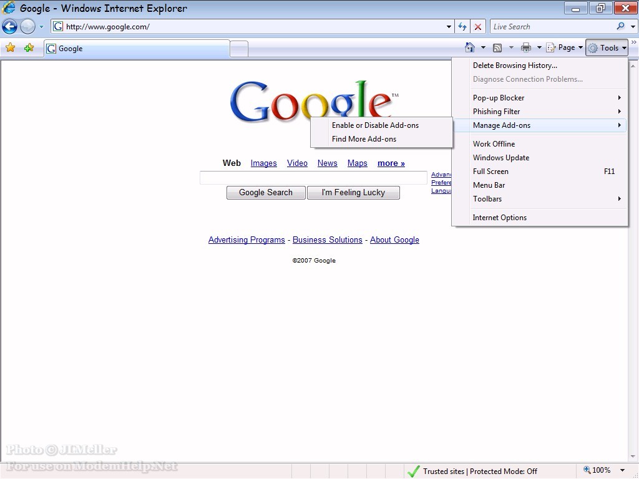Click the Trusted sites security zone status
This screenshot has height=479, width=639.
coord(473,472)
